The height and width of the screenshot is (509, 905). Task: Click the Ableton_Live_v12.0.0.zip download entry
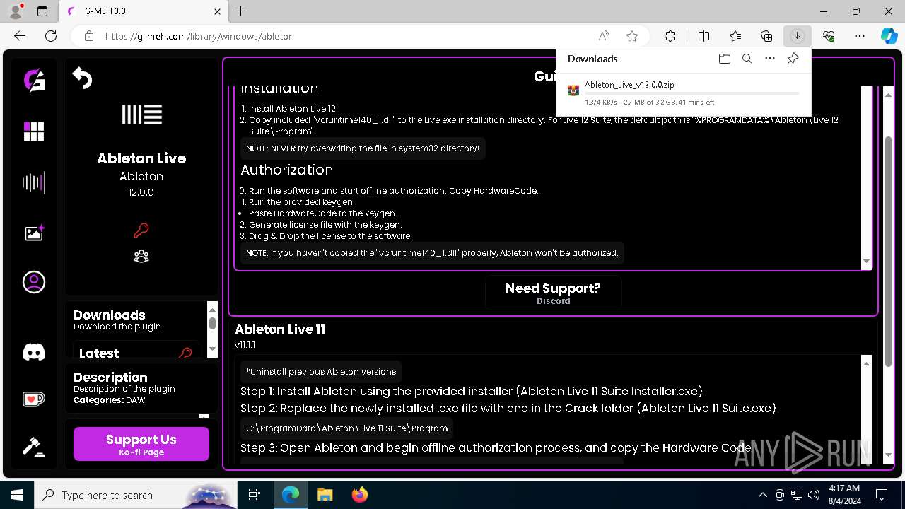683,93
